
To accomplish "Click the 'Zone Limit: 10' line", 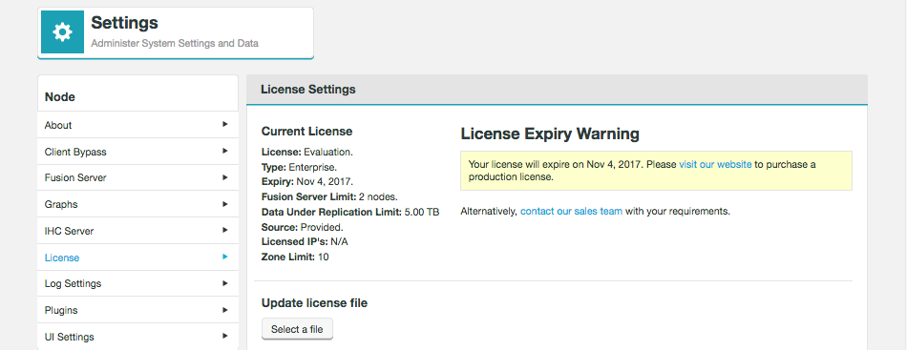I will pyautogui.click(x=295, y=257).
